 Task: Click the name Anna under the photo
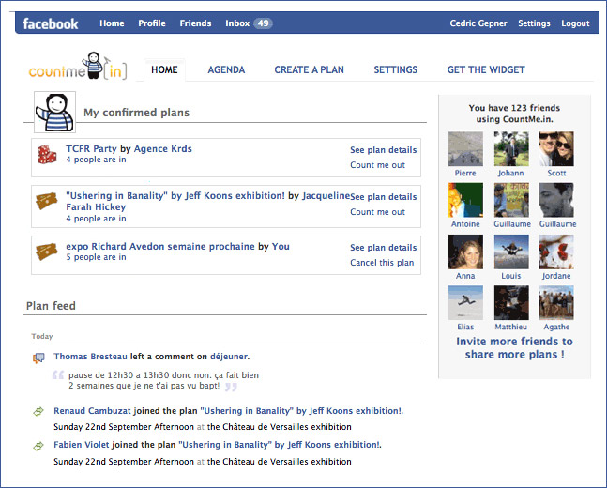[x=465, y=276]
